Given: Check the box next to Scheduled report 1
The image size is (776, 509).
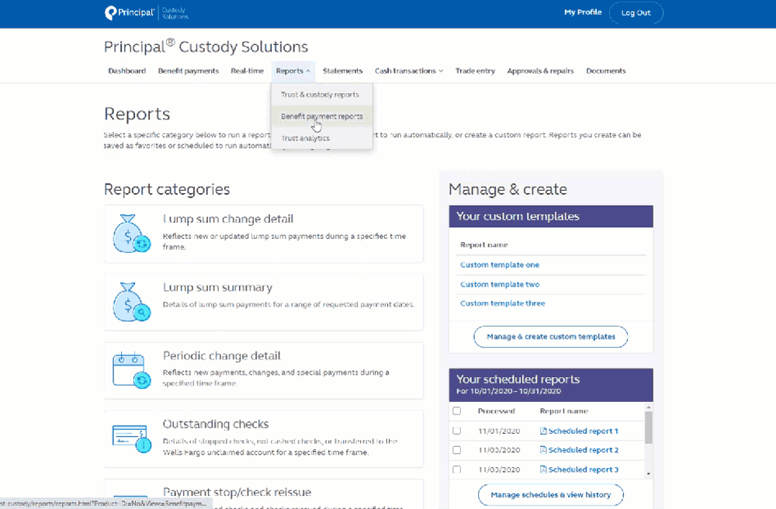Looking at the screenshot, I should click(x=456, y=431).
